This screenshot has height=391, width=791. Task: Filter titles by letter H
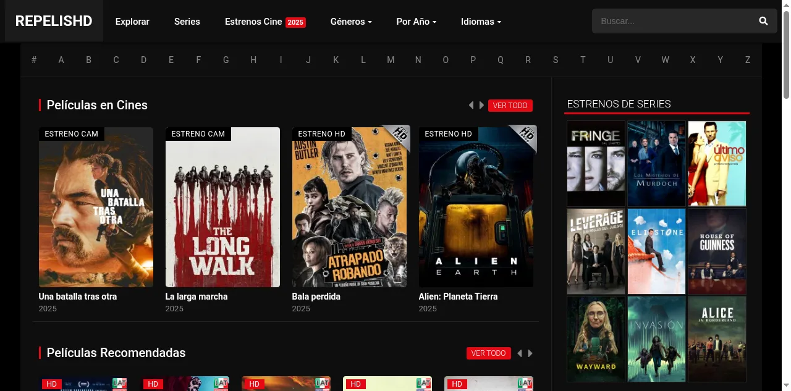click(253, 60)
